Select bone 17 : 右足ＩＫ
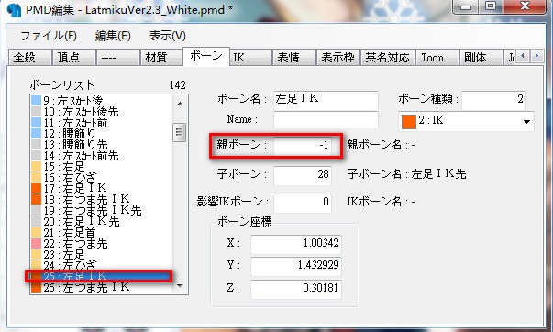This screenshot has width=553, height=332. (x=101, y=188)
